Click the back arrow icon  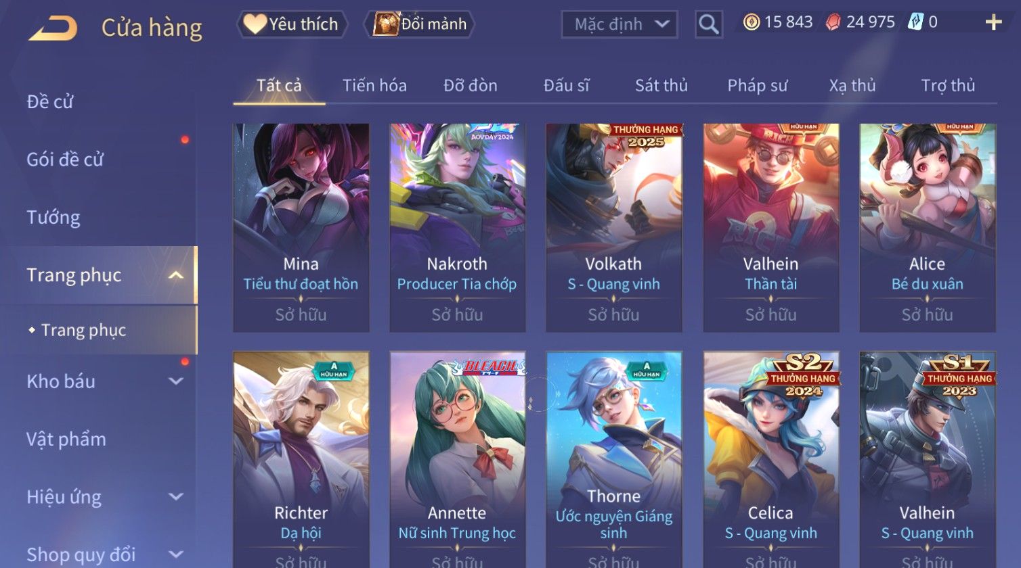coord(53,28)
